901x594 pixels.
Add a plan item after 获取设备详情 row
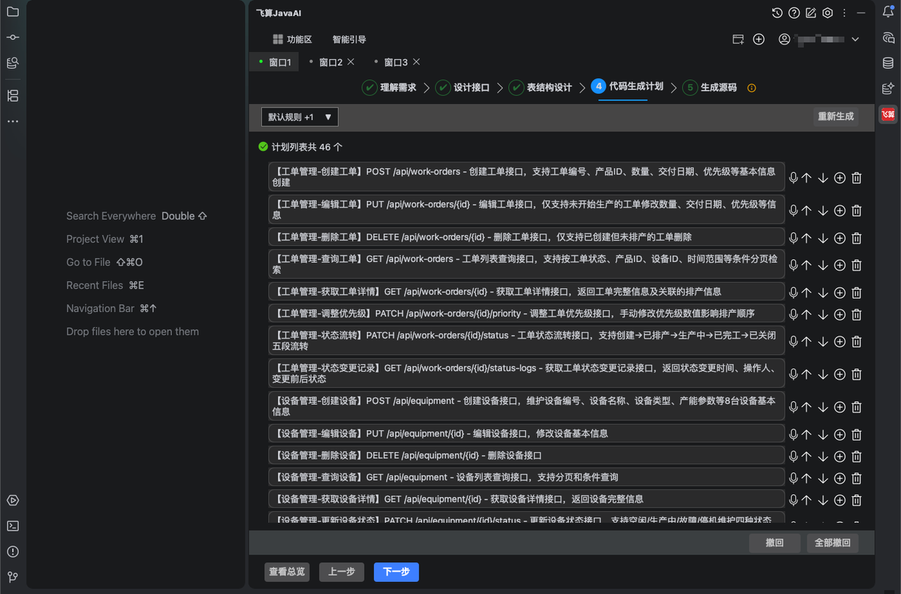point(840,500)
